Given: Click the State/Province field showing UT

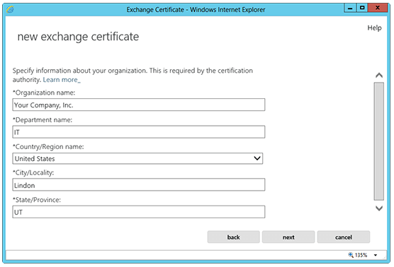Looking at the screenshot, I should [x=139, y=212].
